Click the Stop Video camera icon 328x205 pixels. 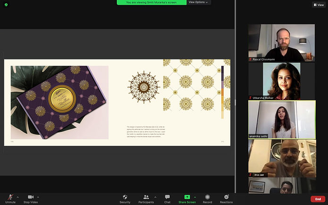tap(31, 197)
